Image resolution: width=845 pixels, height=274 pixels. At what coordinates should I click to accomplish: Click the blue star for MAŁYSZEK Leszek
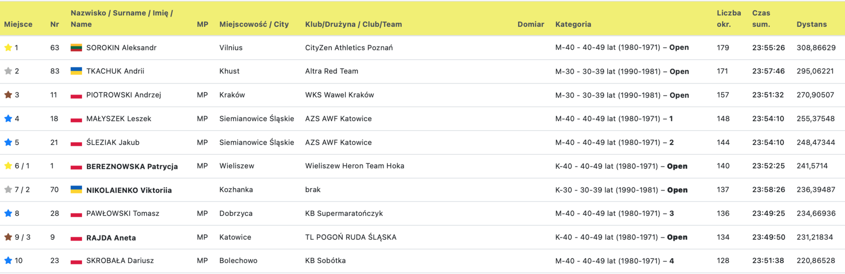click(8, 119)
